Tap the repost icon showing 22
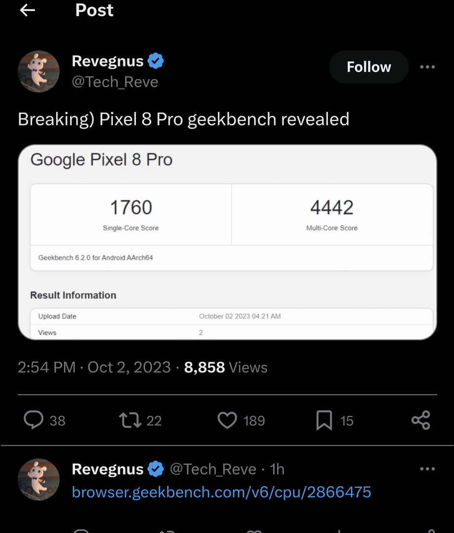Image resolution: width=454 pixels, height=533 pixels. [130, 420]
